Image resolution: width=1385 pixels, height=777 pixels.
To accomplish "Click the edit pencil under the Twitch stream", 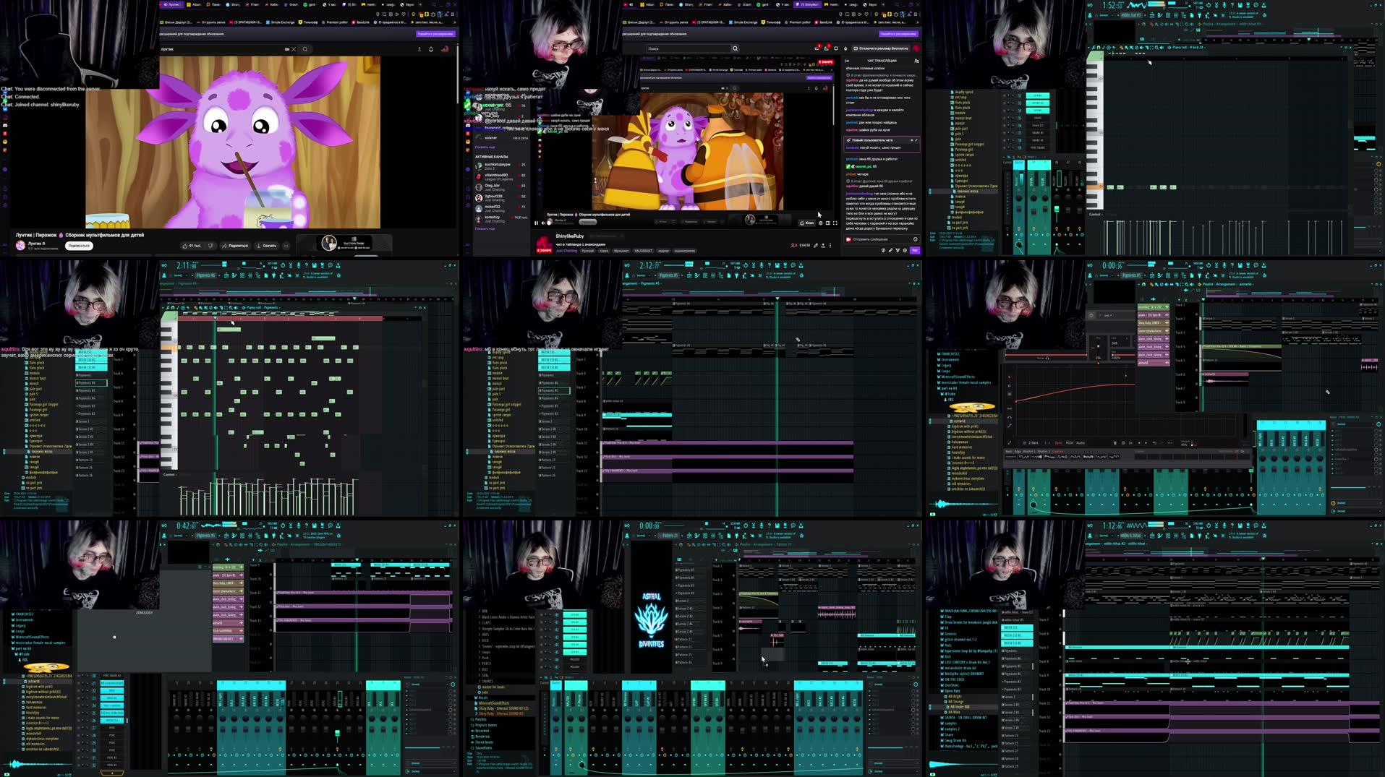I will click(x=816, y=246).
